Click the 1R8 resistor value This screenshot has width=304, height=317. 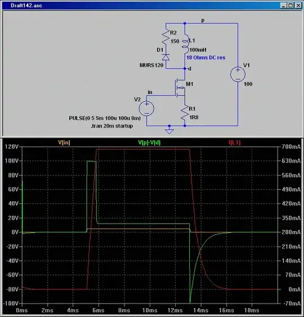194,117
